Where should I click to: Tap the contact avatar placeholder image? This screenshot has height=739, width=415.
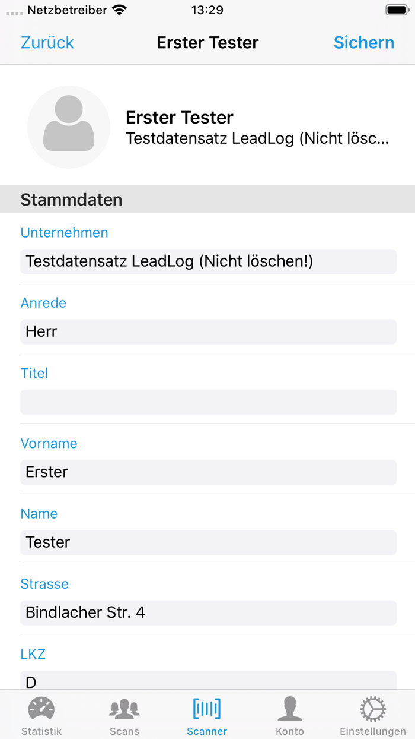tap(68, 127)
